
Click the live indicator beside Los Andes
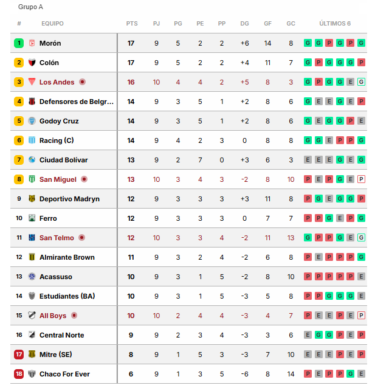83,82
